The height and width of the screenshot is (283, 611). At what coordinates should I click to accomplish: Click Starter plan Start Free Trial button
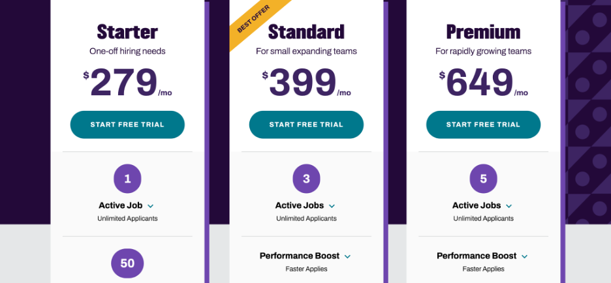127,125
